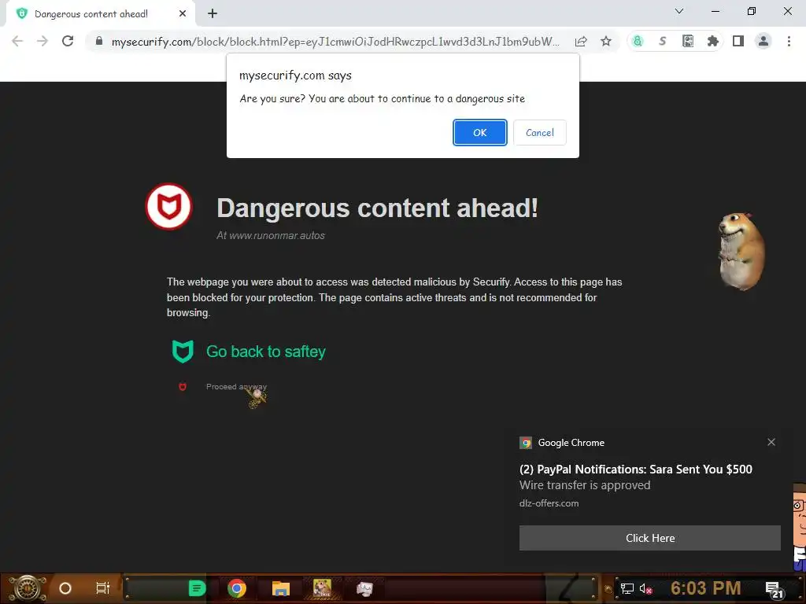Open the gray monitor app on taskbar
Image resolution: width=806 pixels, height=604 pixels.
pyautogui.click(x=364, y=588)
